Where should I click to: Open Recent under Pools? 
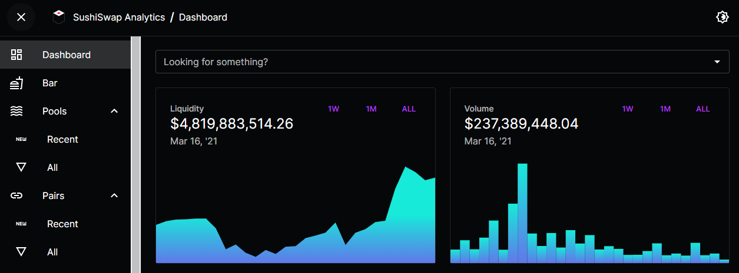click(63, 139)
